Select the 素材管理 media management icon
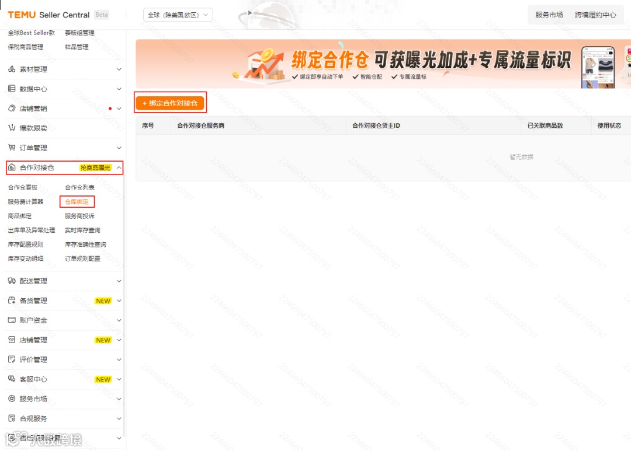This screenshot has height=451, width=631. pos(11,69)
